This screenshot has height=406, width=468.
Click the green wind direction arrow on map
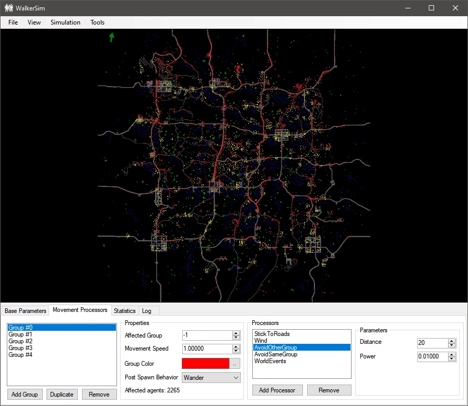111,37
